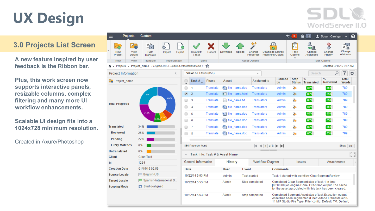Uncheck the checkbox for task 2
Viewport: 375px width, 211px height.
tap(186, 94)
